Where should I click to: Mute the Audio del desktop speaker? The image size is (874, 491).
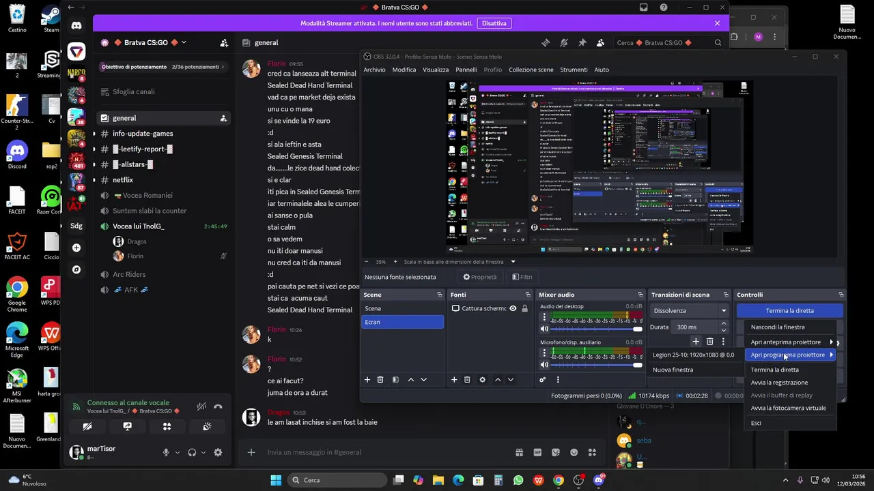pos(544,329)
